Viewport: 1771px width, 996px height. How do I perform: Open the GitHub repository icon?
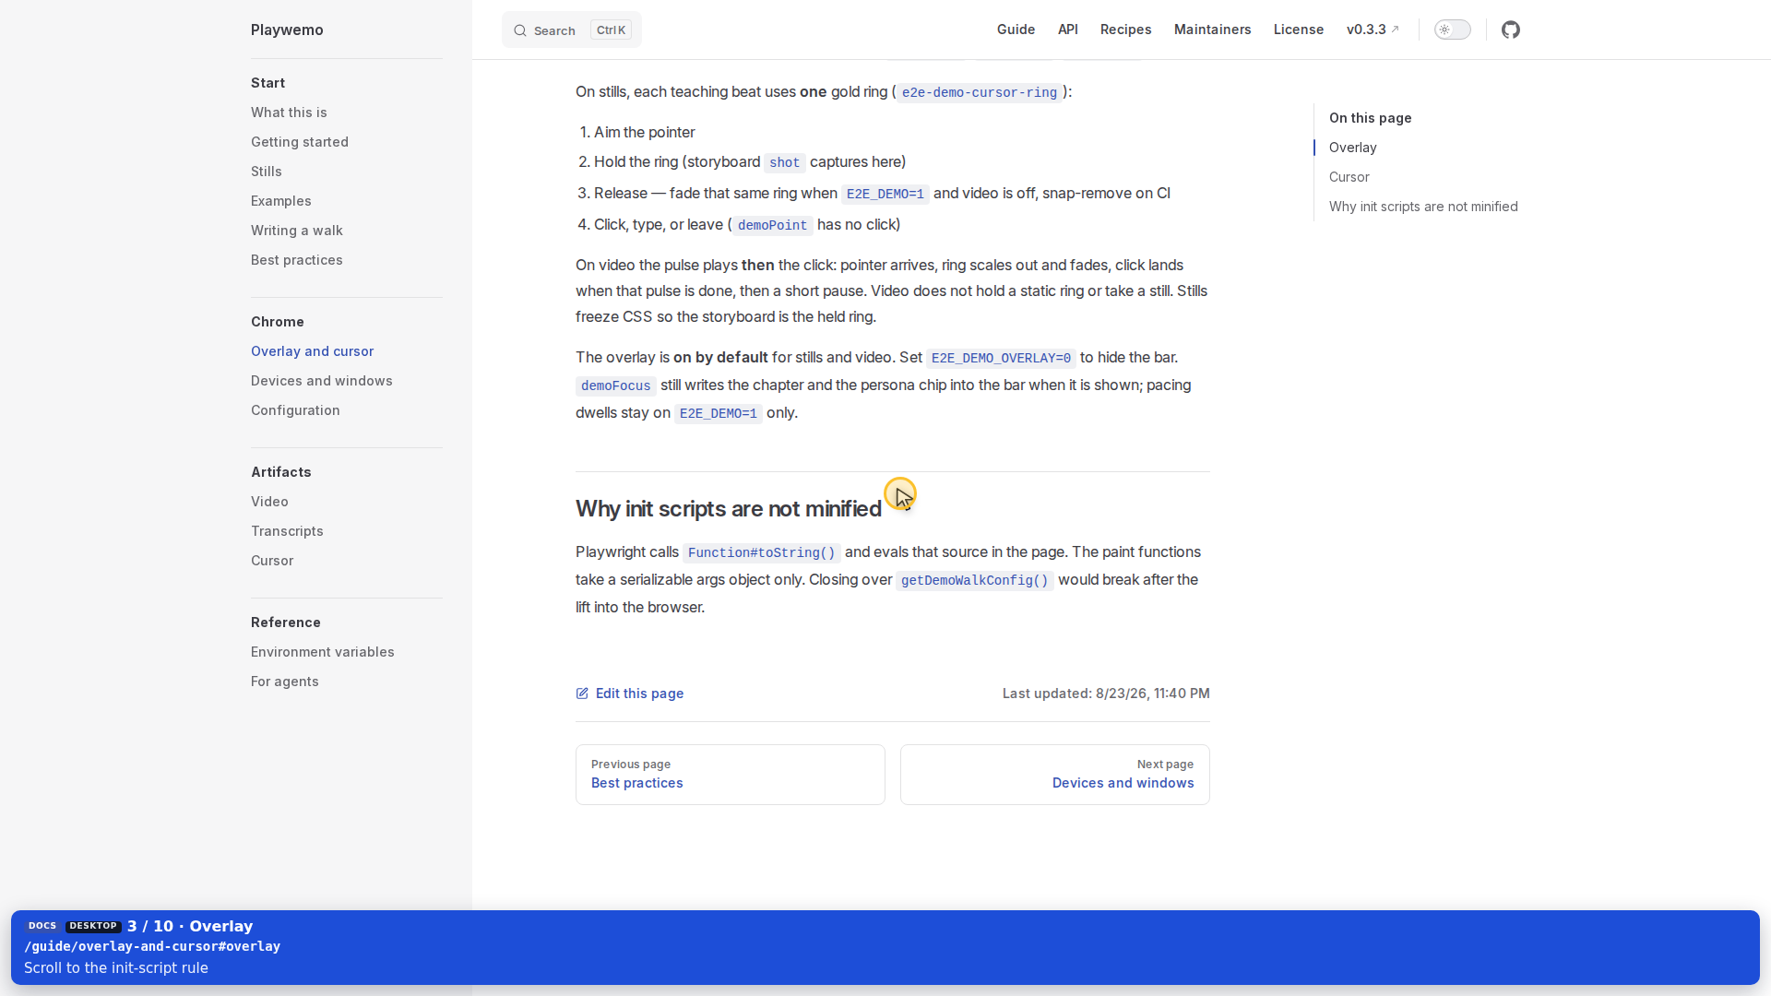[1510, 30]
